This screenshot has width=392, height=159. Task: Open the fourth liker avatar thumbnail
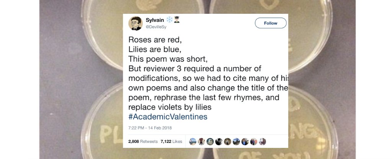(x=219, y=142)
